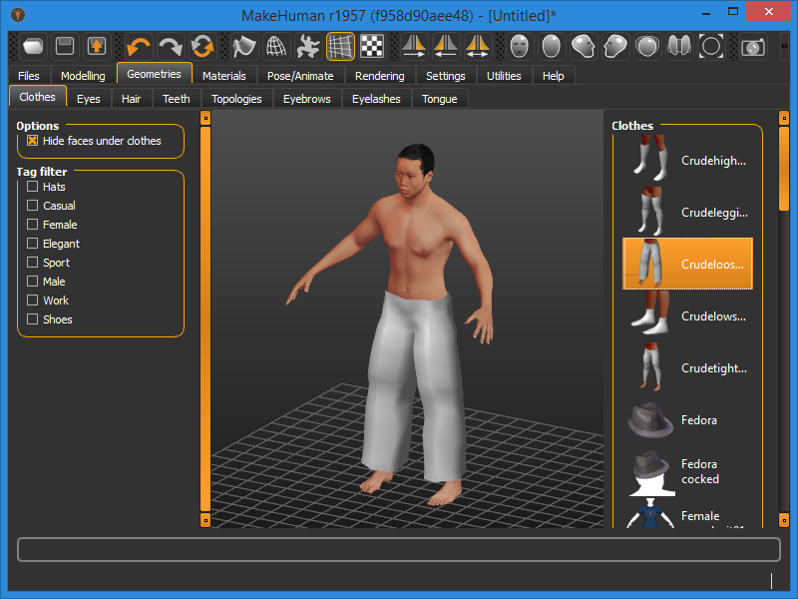Image resolution: width=798 pixels, height=599 pixels.
Task: Click the Redo arrow icon
Action: pyautogui.click(x=171, y=46)
